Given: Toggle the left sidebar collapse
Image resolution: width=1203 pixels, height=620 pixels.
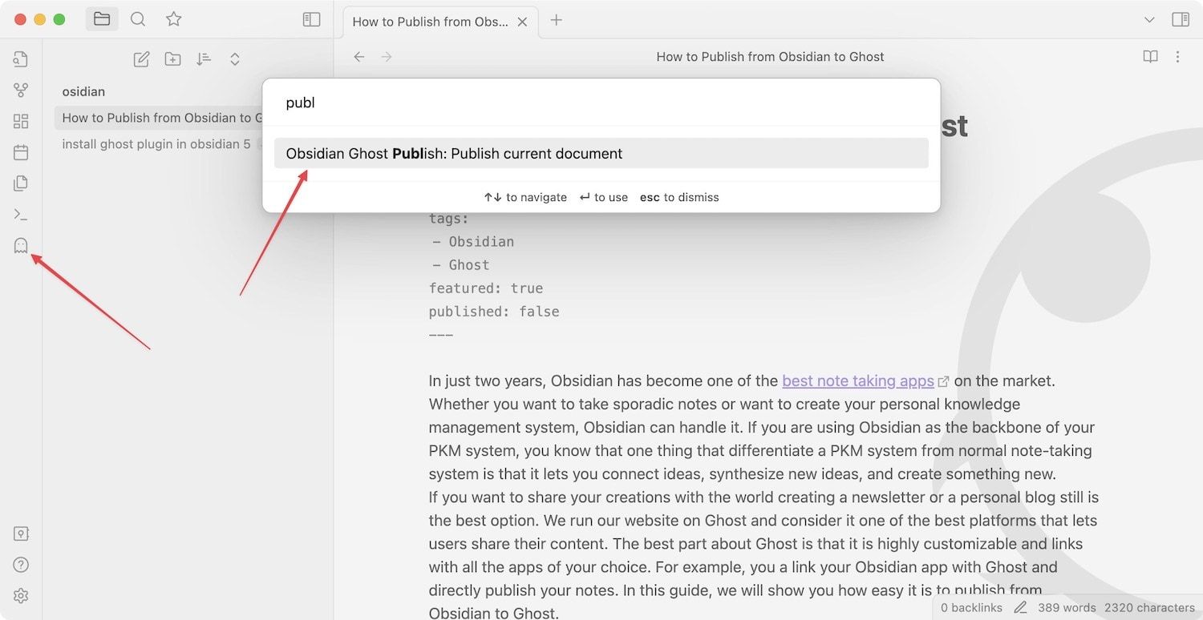Looking at the screenshot, I should (311, 20).
